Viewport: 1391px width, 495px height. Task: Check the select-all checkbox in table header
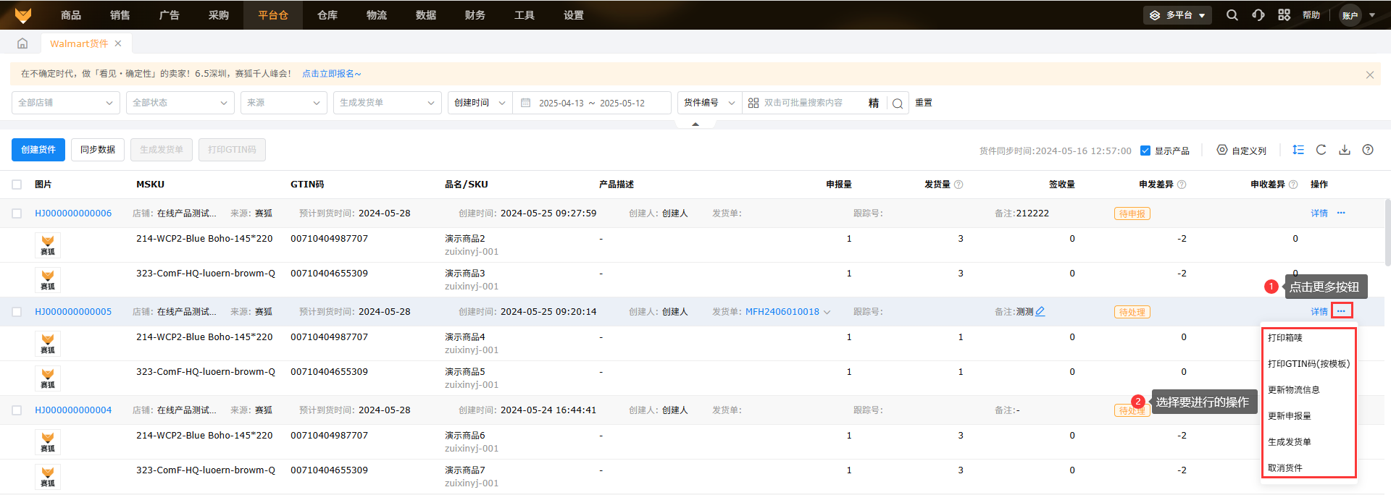pyautogui.click(x=17, y=185)
